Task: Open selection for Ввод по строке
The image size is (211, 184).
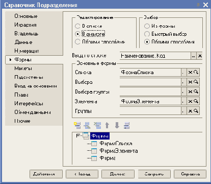Action: pyautogui.click(x=193, y=56)
